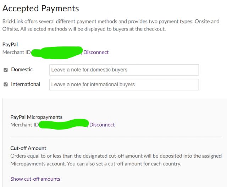This screenshot has width=227, height=187.
Task: Click the Domestic label text
Action: coord(22,70)
